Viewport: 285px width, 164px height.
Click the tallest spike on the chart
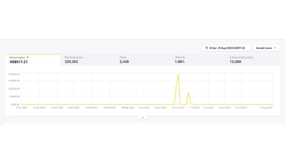[178, 75]
